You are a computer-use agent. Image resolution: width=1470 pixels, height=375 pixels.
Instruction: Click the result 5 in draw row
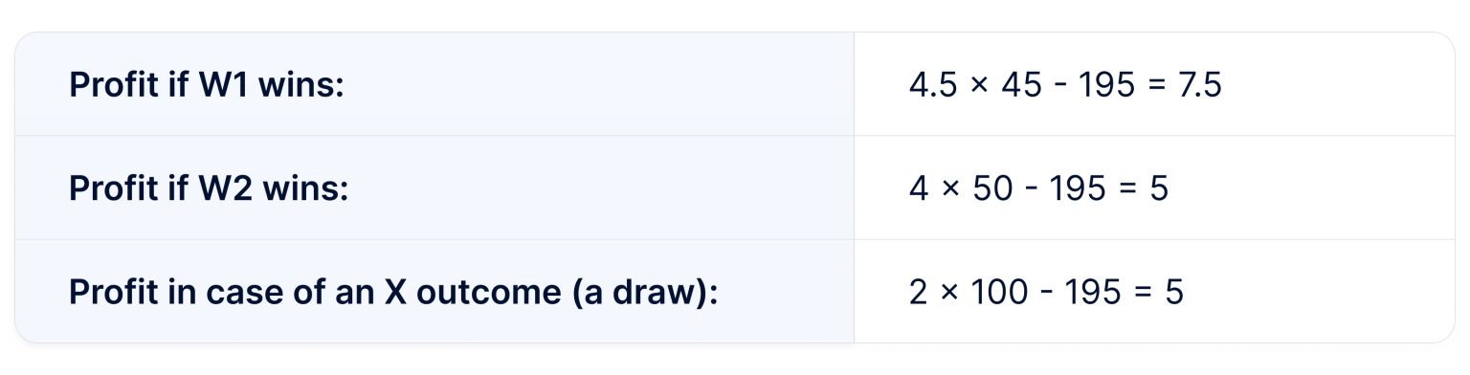pyautogui.click(x=1173, y=292)
